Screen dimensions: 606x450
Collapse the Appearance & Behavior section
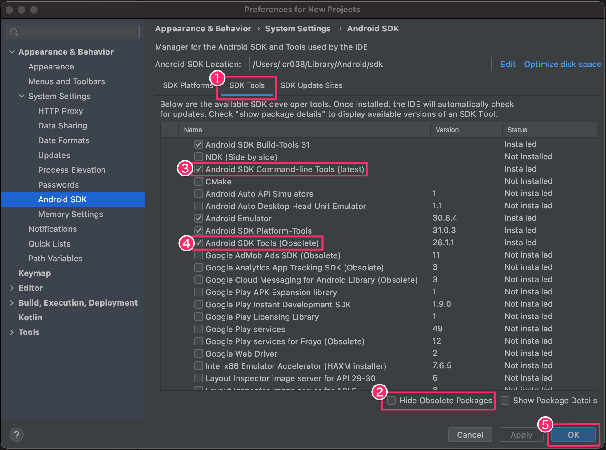(x=12, y=52)
